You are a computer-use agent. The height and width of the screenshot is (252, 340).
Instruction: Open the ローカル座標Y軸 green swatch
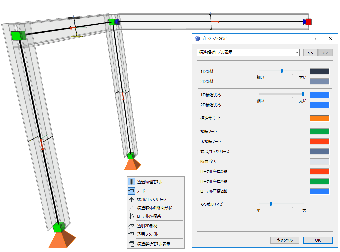point(319,181)
